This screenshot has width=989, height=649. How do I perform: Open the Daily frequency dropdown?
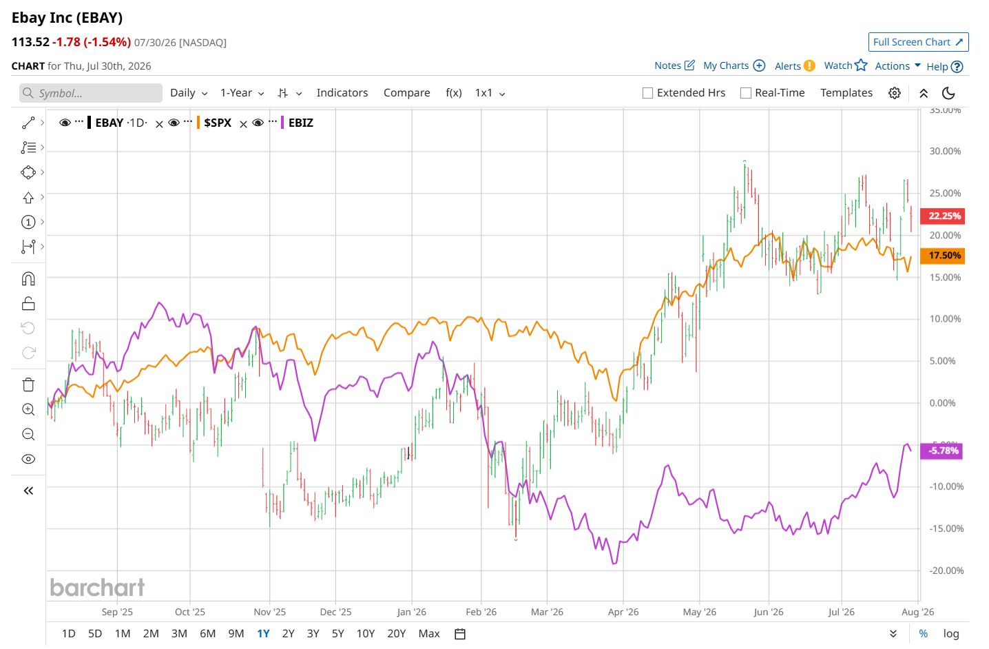(x=189, y=93)
